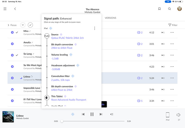185x128 pixels.
Task: Open the signal path three-dot menu
Action: pos(94,28)
